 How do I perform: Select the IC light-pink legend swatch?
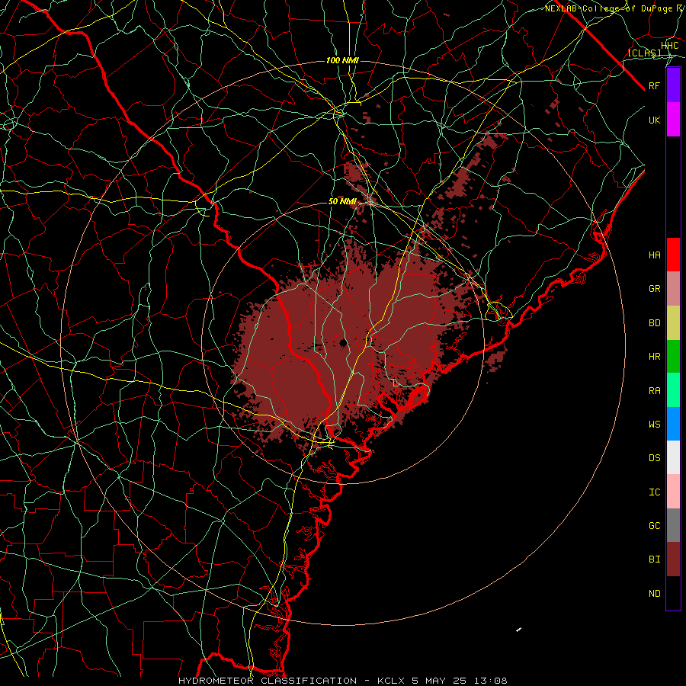pos(673,492)
